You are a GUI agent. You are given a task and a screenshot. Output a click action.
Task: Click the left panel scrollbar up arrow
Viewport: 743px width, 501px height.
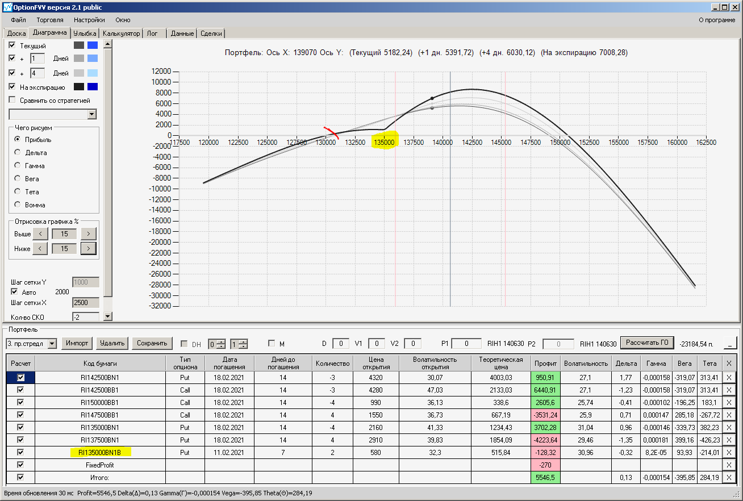tap(108, 44)
